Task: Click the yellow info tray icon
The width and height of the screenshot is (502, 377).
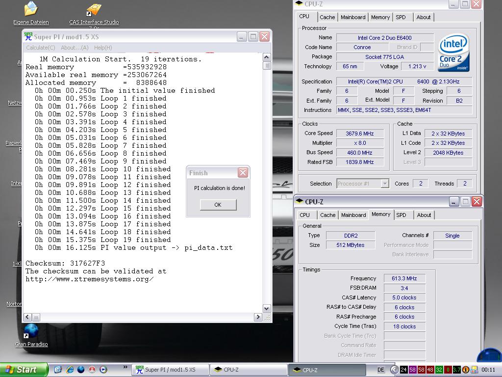Action: 466,370
